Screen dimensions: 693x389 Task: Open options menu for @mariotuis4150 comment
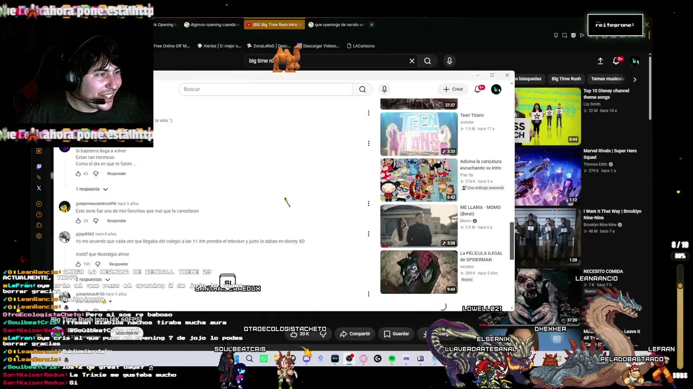pyautogui.click(x=369, y=294)
